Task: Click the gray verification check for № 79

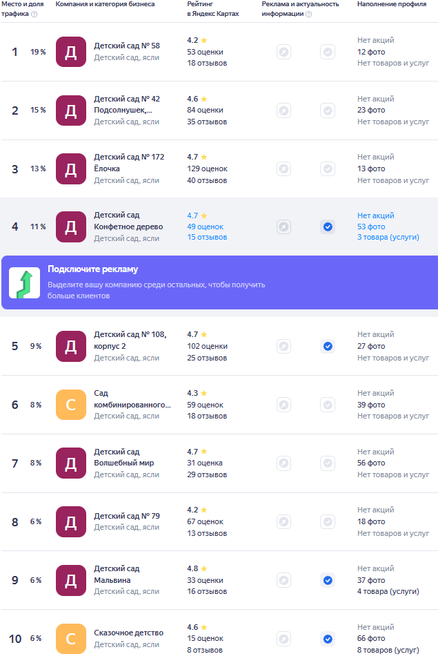Action: (x=328, y=522)
